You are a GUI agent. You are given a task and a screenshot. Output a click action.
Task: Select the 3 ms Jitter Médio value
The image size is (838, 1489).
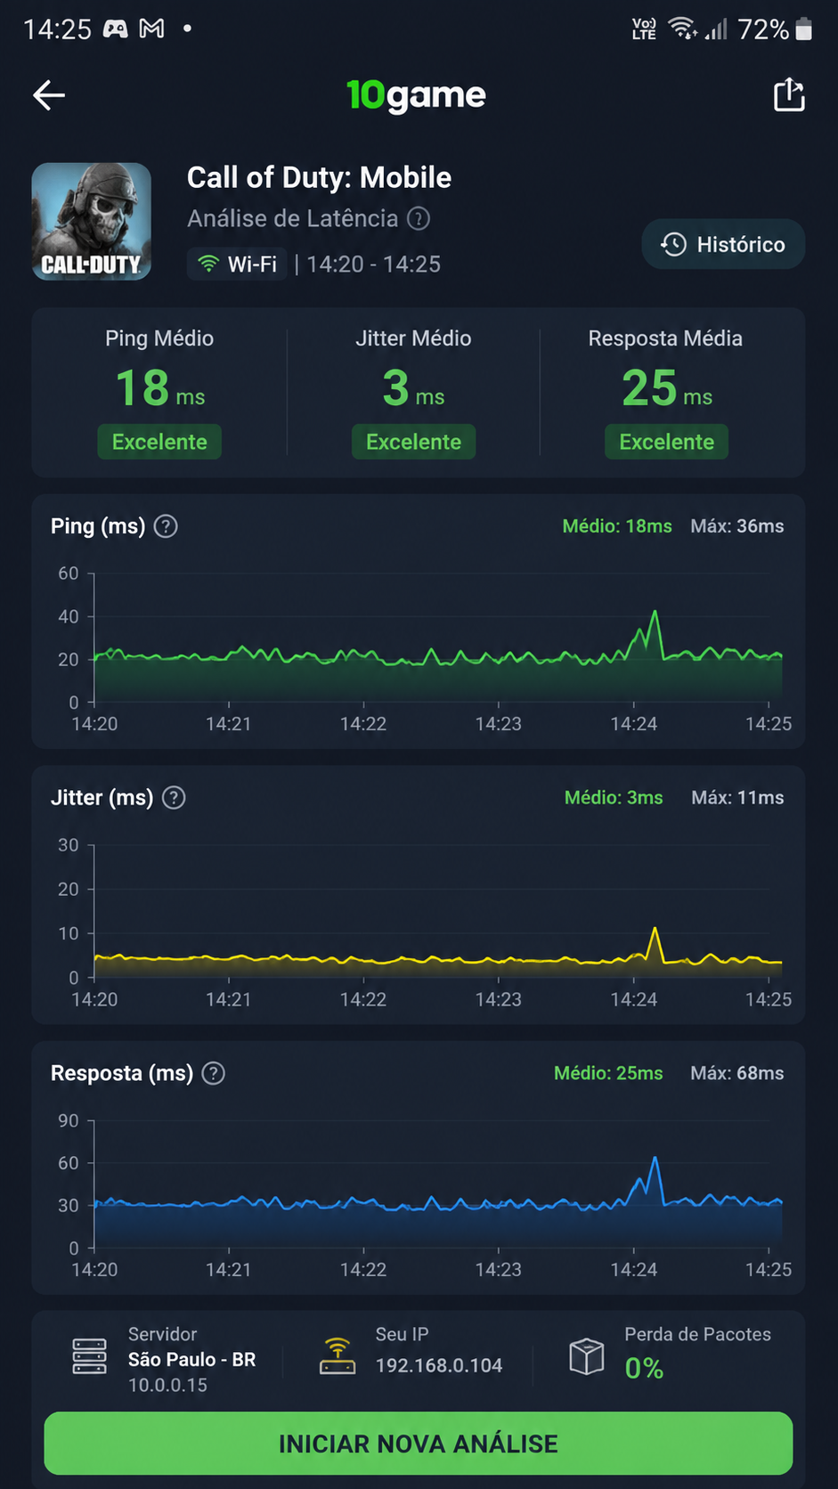pyautogui.click(x=413, y=388)
